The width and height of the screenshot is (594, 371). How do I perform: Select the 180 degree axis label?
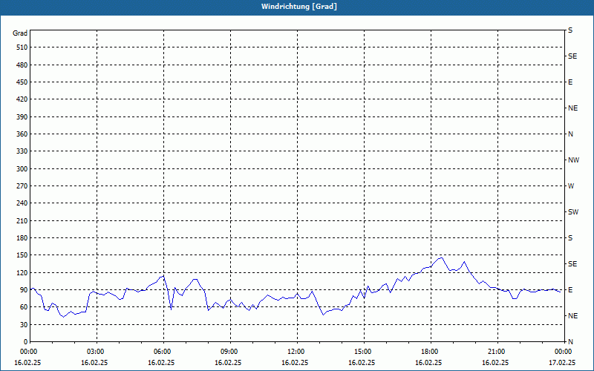coord(22,238)
